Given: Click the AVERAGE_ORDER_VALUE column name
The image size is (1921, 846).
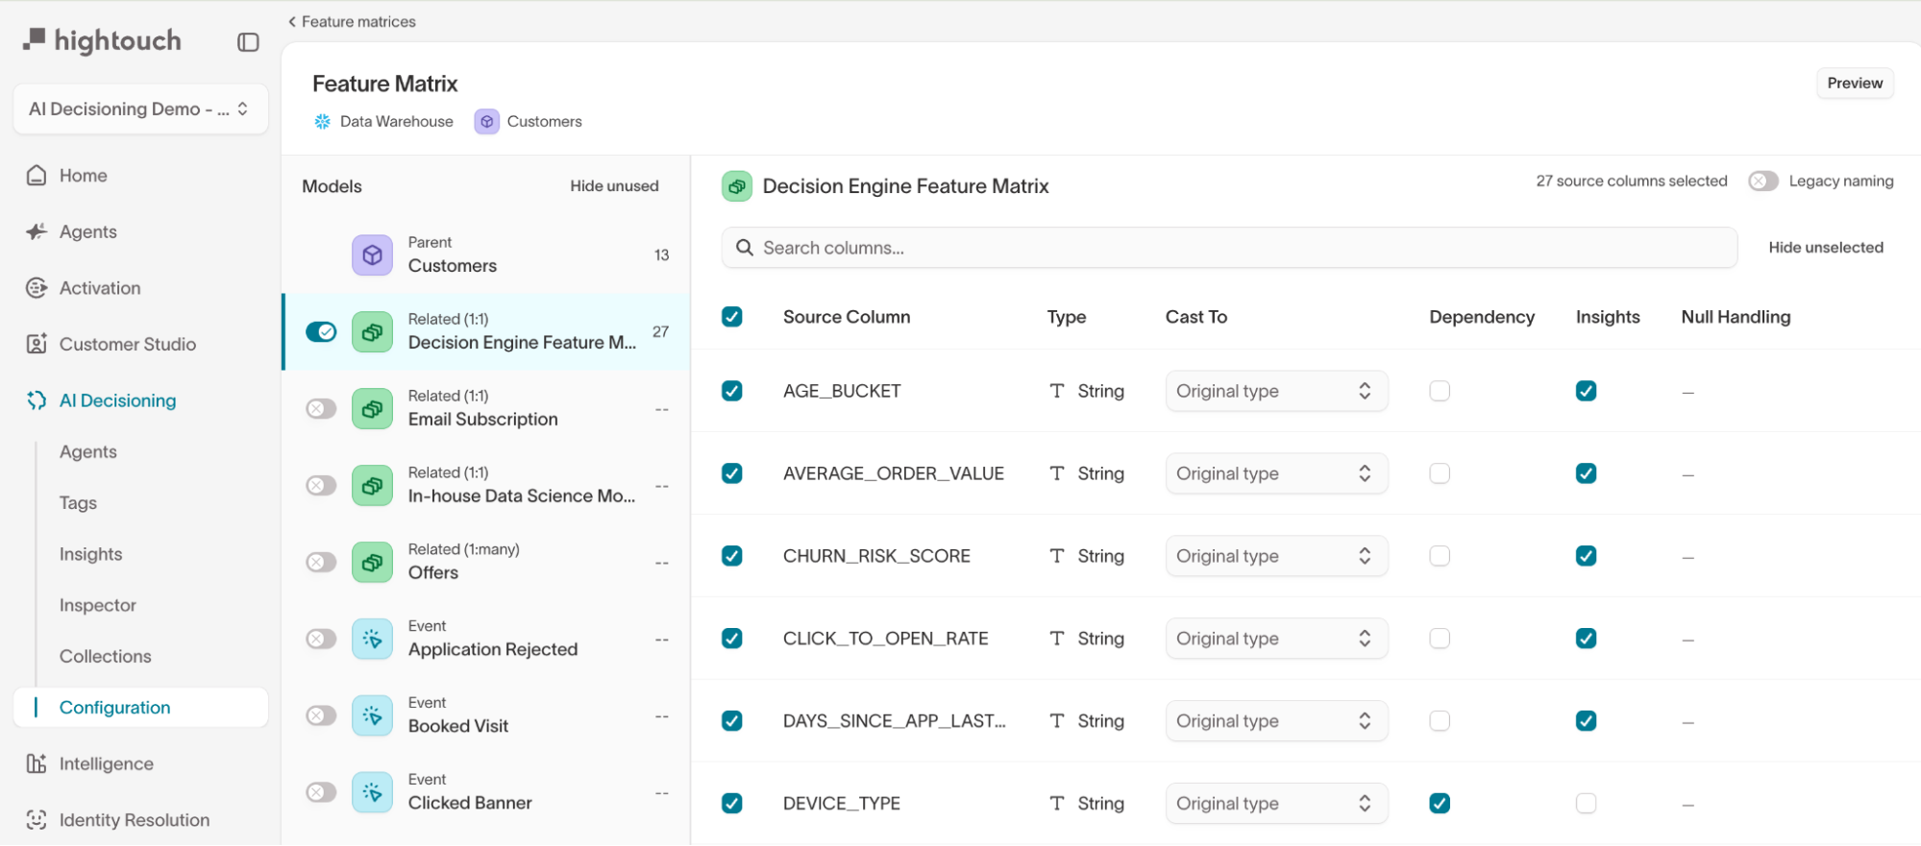Looking at the screenshot, I should pyautogui.click(x=894, y=473).
